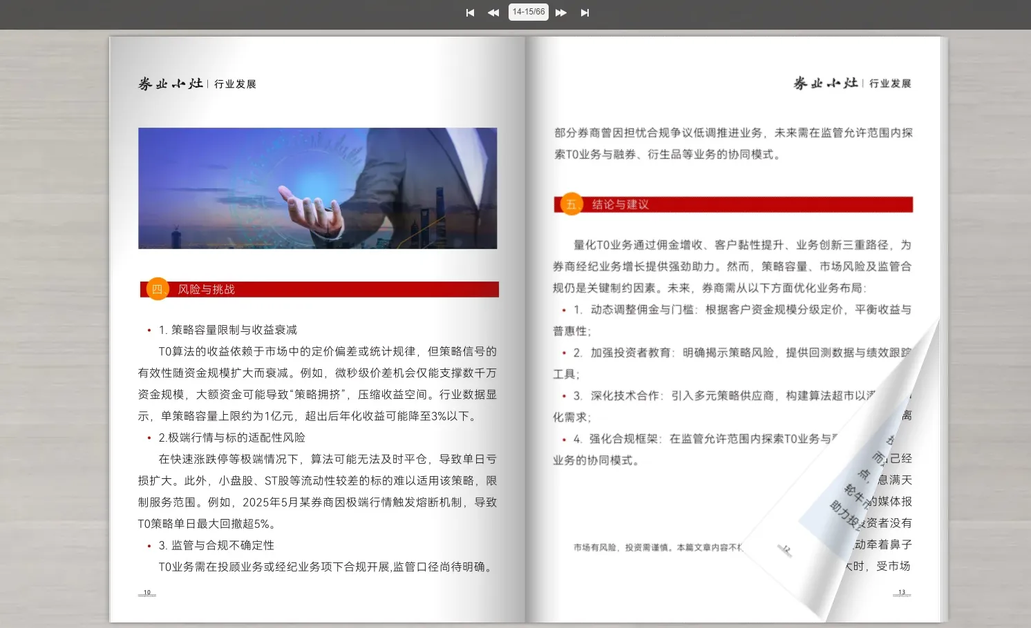Viewport: 1031px width, 628px height.
Task: Click the page number 13 at bottom-right
Action: [x=901, y=592]
